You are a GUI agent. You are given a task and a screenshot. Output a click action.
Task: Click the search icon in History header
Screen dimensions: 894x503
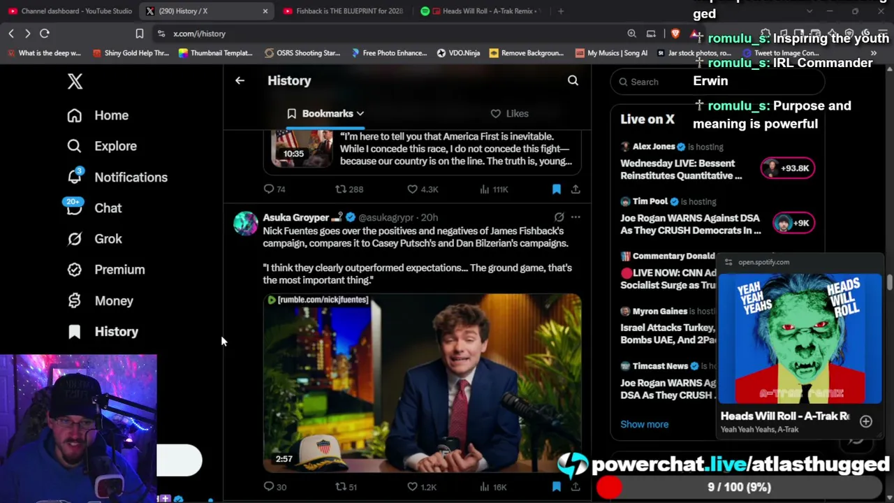pyautogui.click(x=573, y=80)
